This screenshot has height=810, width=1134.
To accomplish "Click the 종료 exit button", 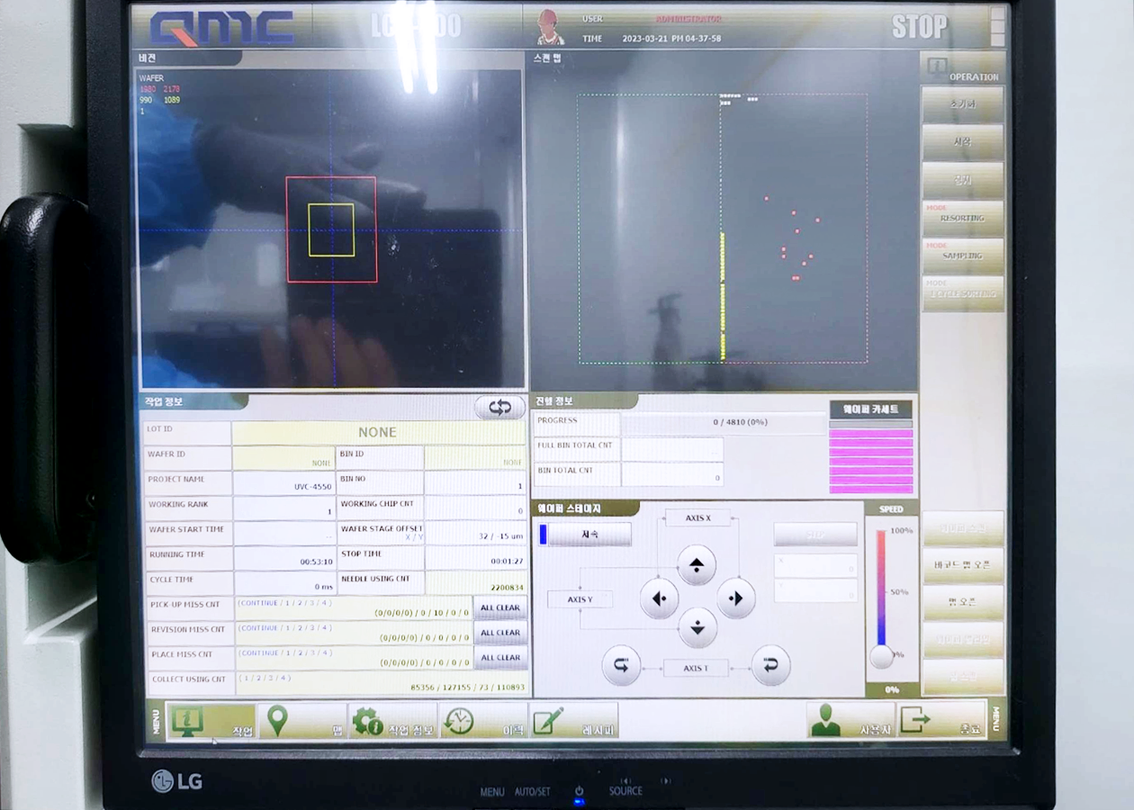I will click(x=940, y=721).
